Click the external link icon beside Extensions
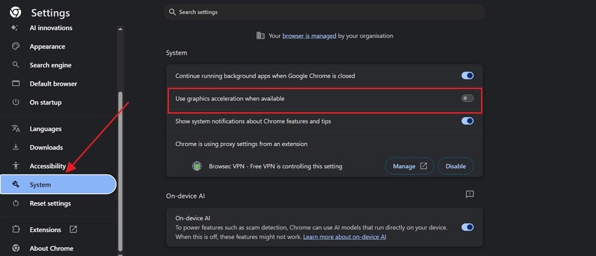The height and width of the screenshot is (256, 596). coord(73,229)
